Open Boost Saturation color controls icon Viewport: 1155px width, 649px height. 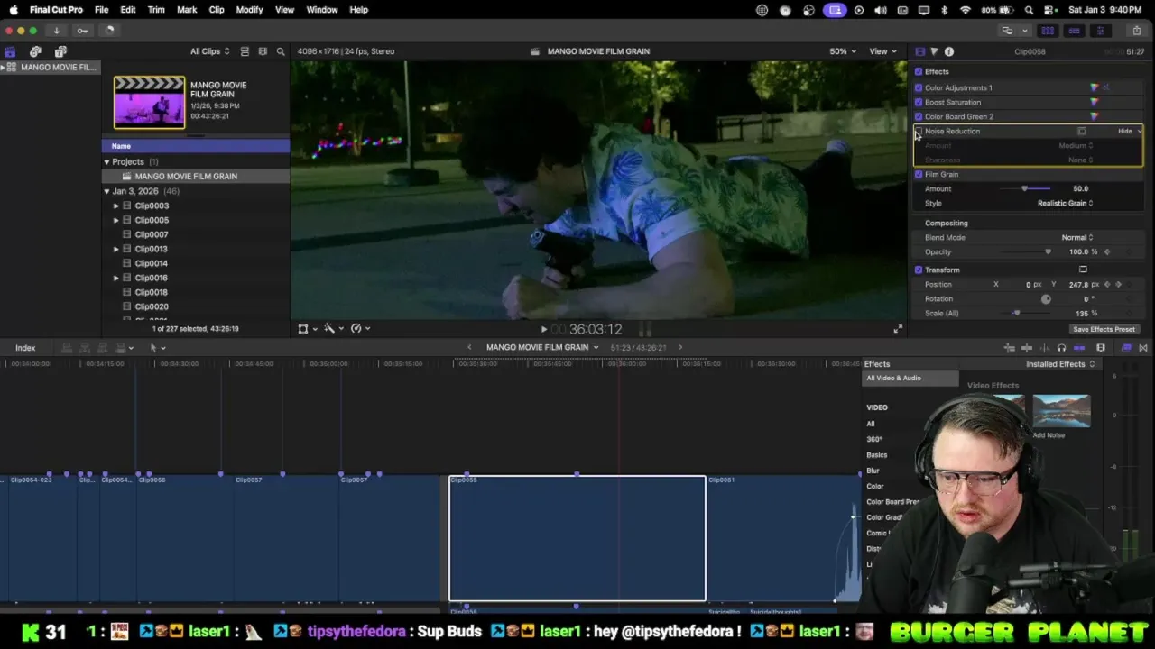[1095, 102]
